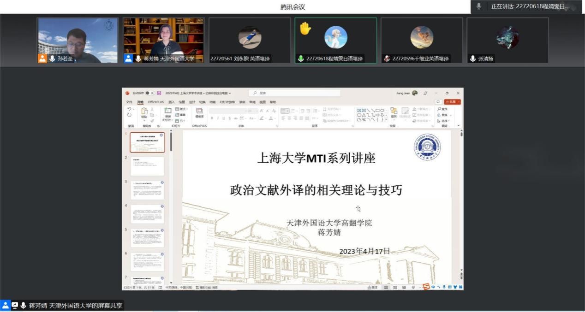Switch to slide sorter view icon
The height and width of the screenshot is (312, 585).
point(395,288)
